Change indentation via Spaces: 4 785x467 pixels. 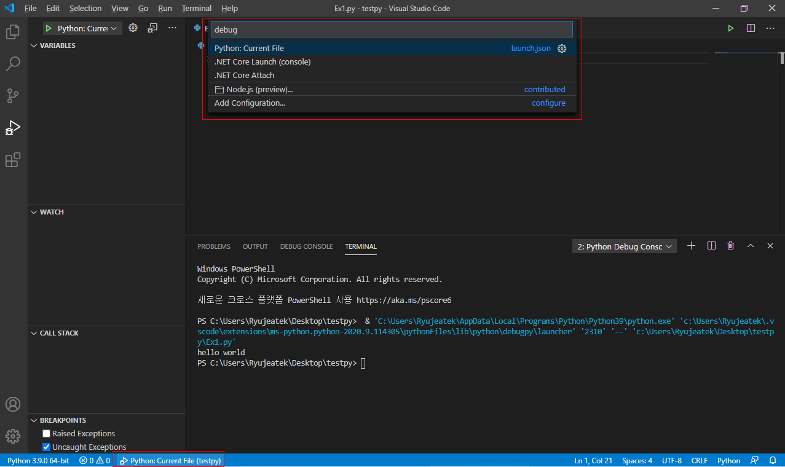point(637,461)
